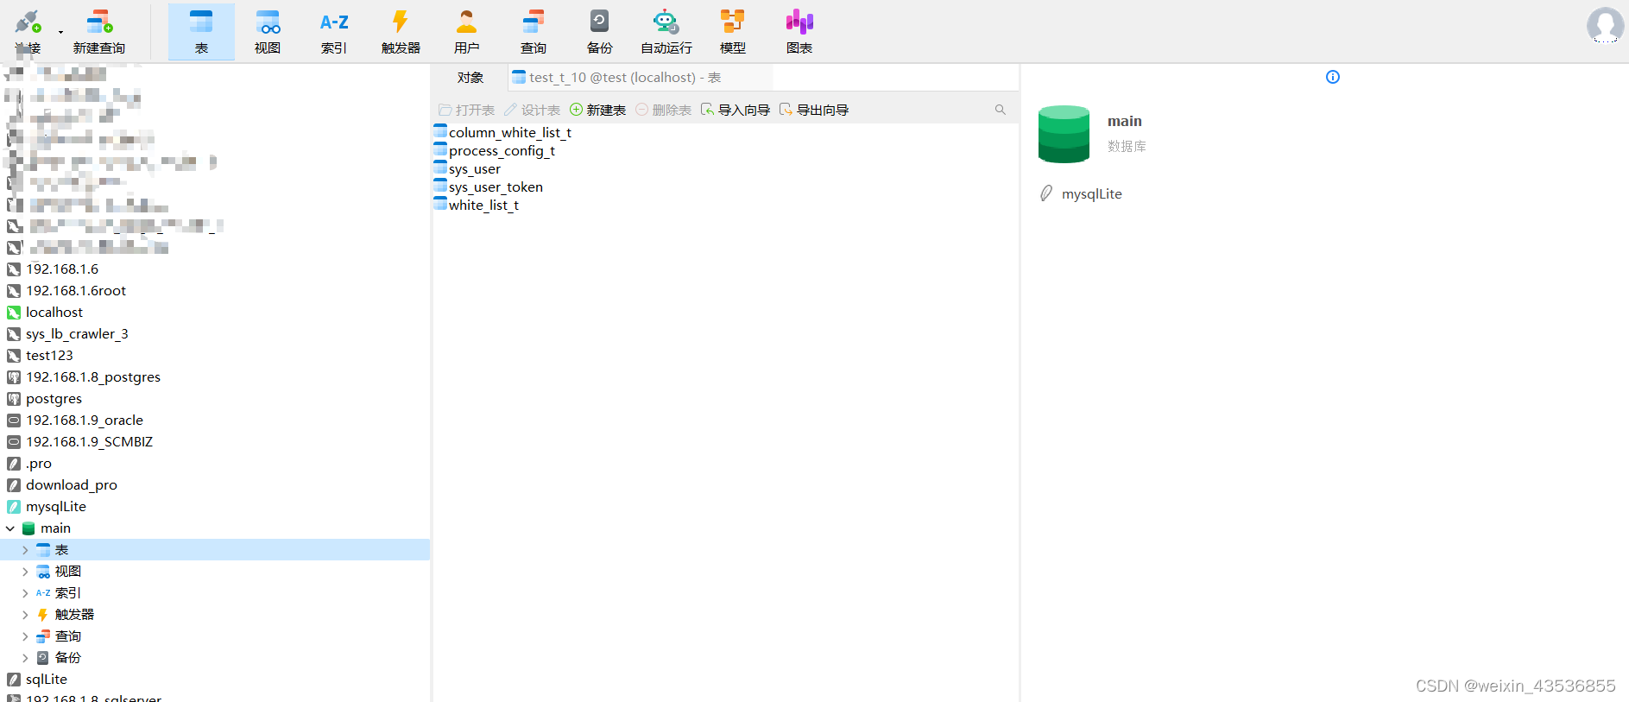Image resolution: width=1629 pixels, height=702 pixels.
Task: Click the postgres elephant connection icon
Action: click(14, 399)
